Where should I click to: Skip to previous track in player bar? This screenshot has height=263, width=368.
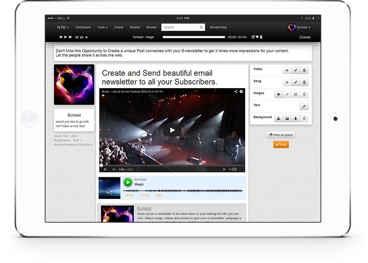pos(61,37)
